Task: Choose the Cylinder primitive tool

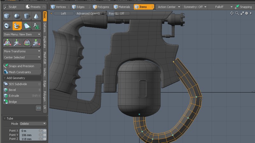Action: click(x=27, y=16)
